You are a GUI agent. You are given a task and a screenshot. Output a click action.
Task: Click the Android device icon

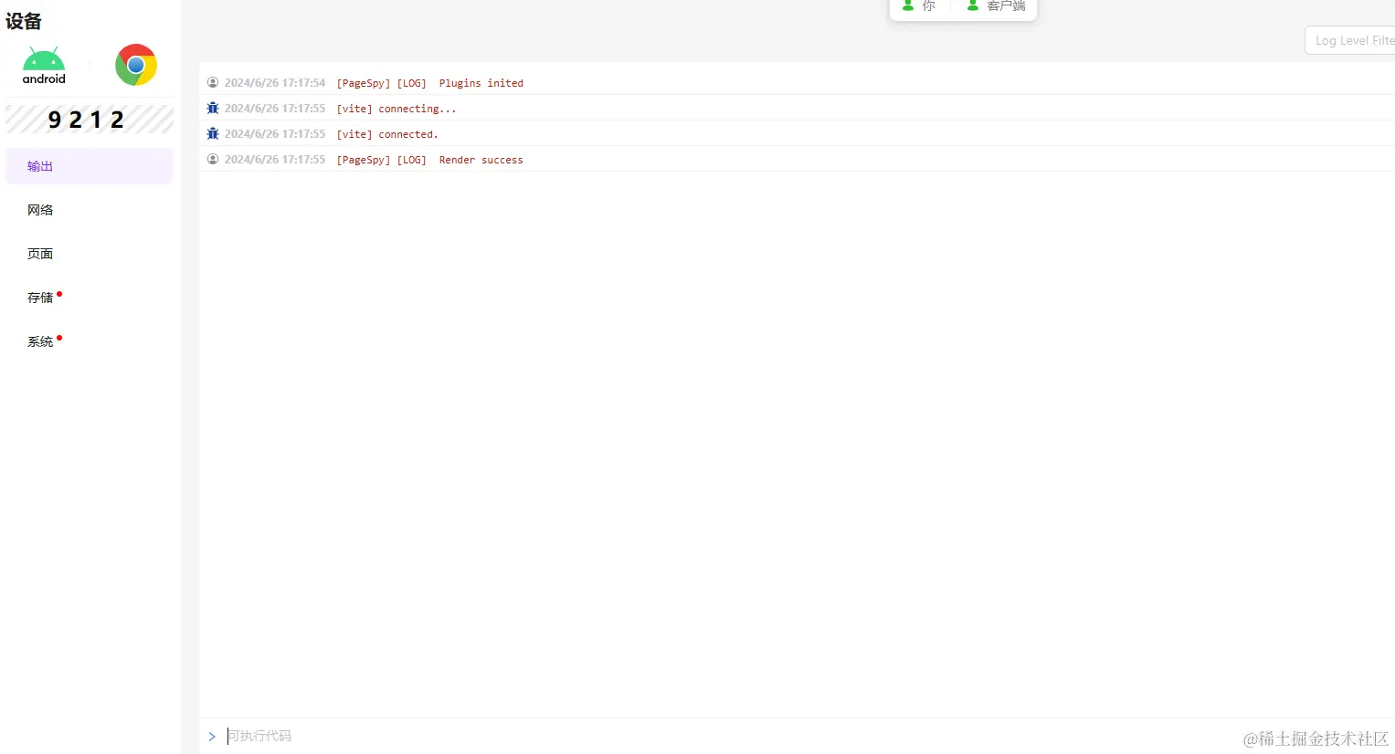[44, 66]
